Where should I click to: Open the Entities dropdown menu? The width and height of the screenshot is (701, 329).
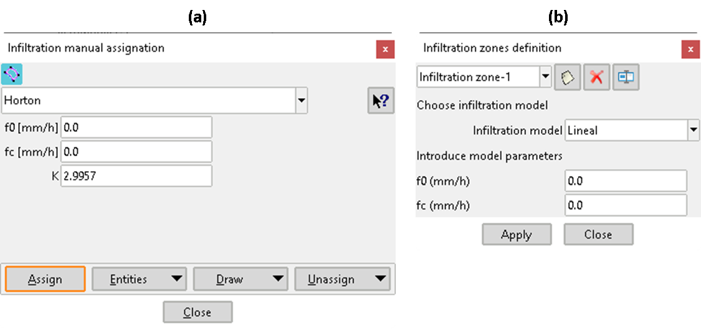tap(138, 279)
